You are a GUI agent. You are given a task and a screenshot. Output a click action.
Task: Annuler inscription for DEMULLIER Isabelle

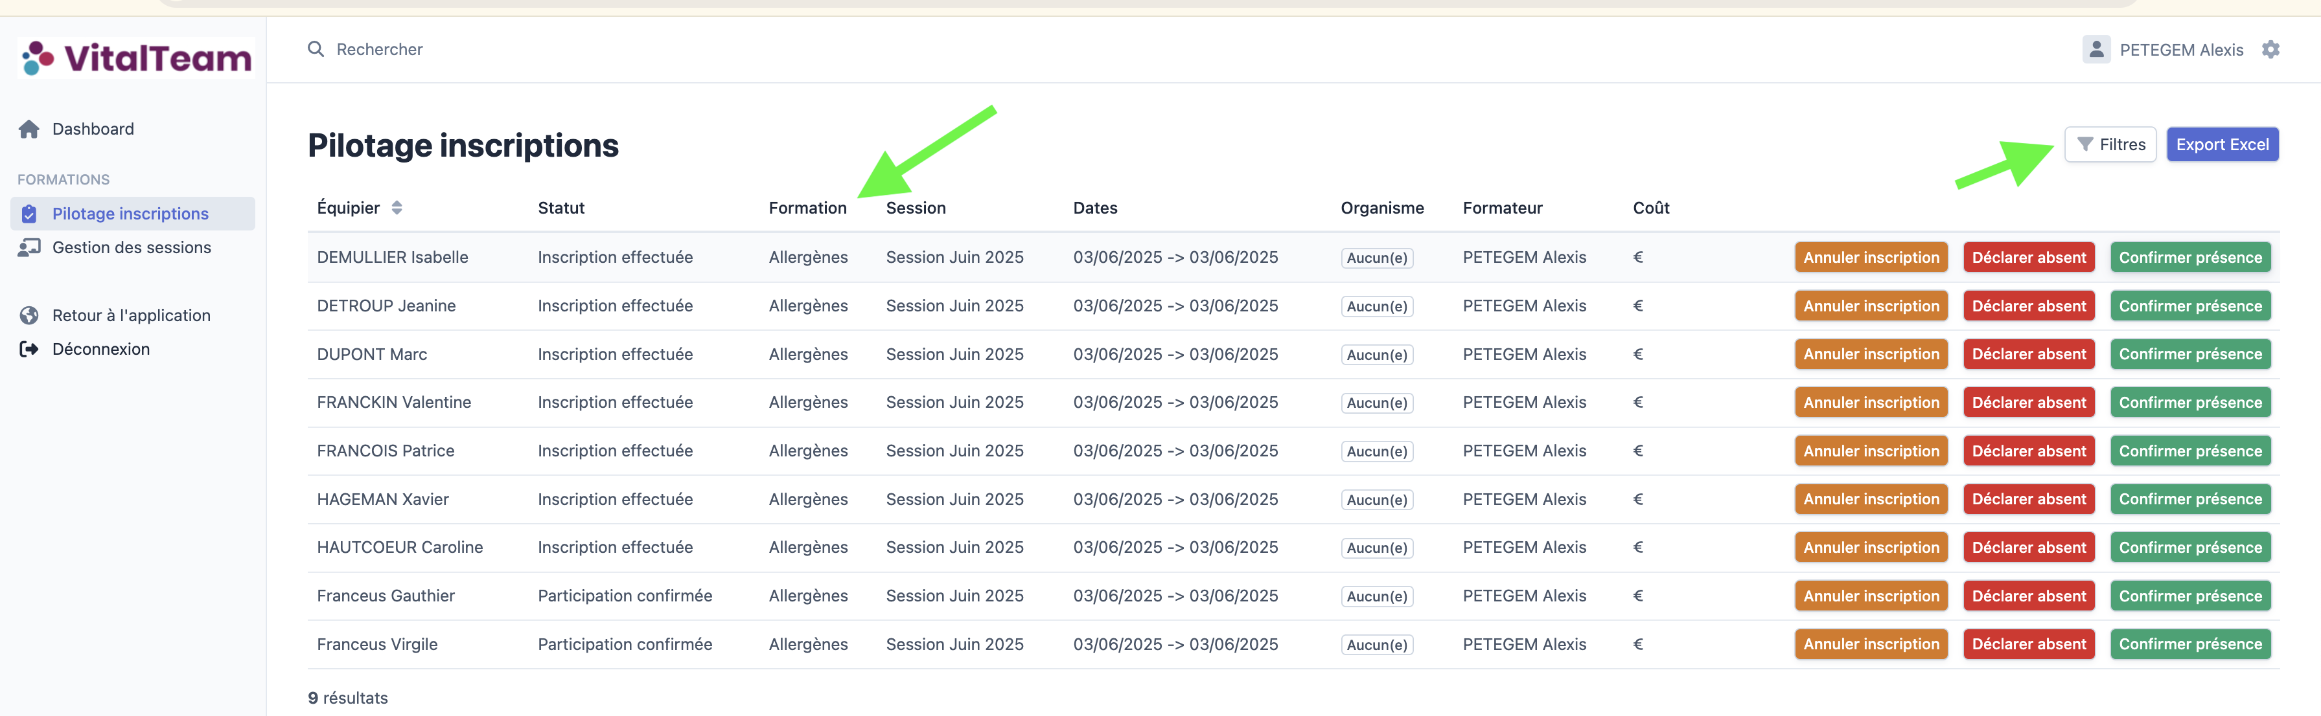[x=1871, y=258]
